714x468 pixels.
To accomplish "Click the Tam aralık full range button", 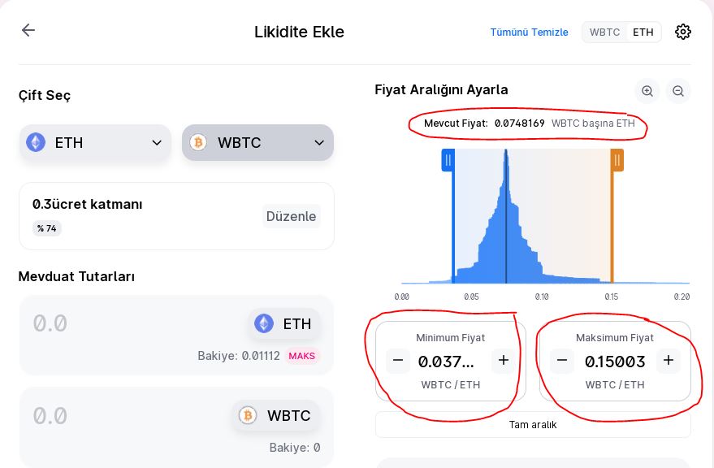I will pyautogui.click(x=533, y=425).
